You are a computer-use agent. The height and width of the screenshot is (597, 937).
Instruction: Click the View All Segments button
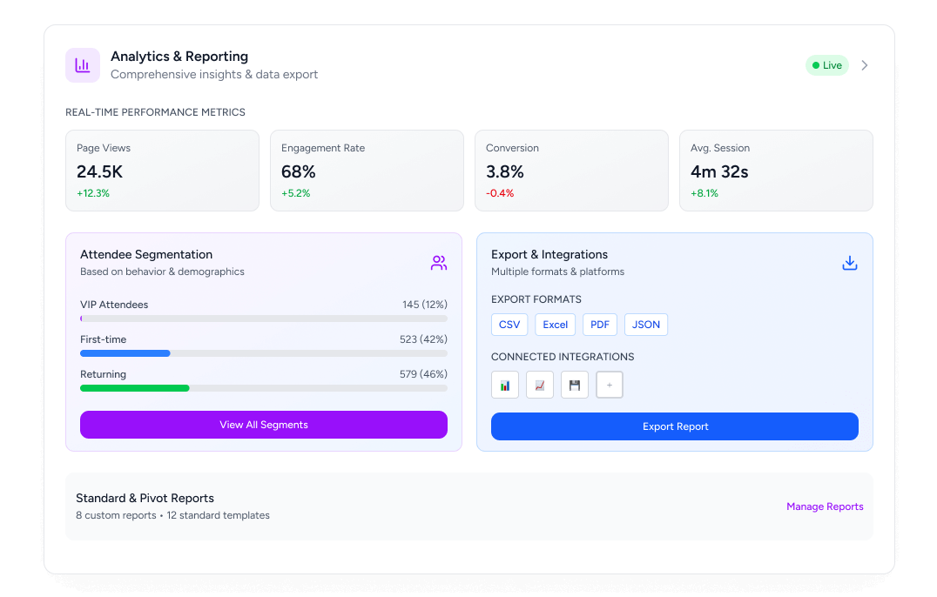point(264,425)
